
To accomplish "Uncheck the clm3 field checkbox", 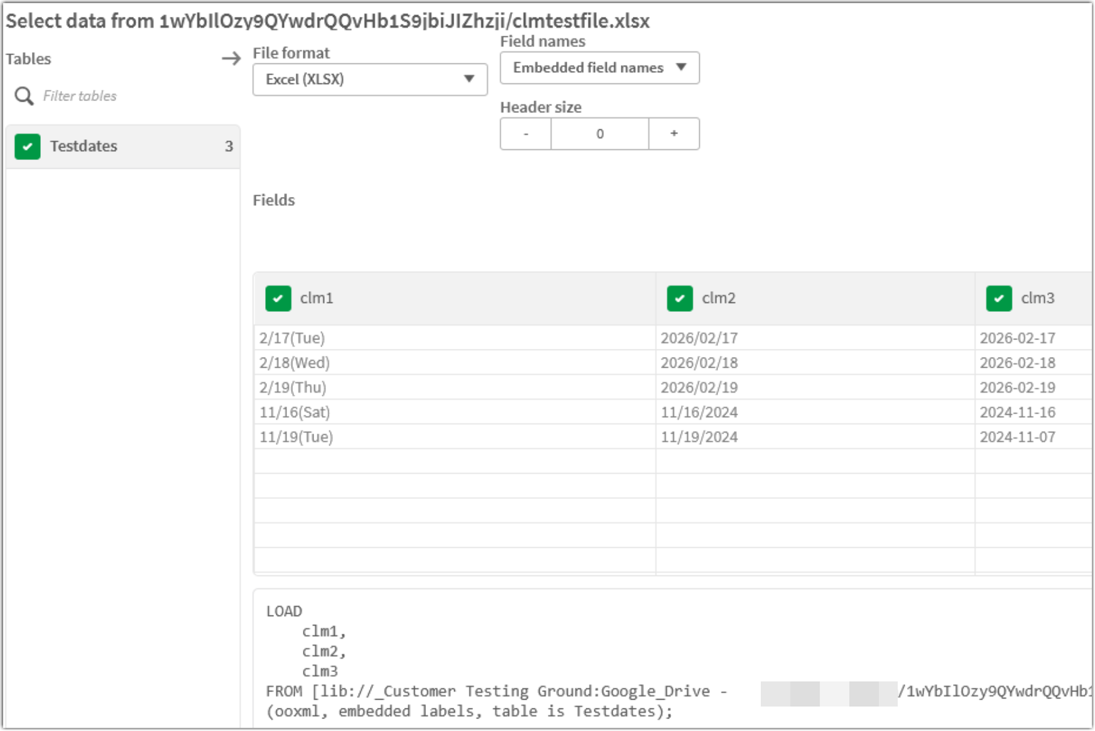I will pos(999,299).
